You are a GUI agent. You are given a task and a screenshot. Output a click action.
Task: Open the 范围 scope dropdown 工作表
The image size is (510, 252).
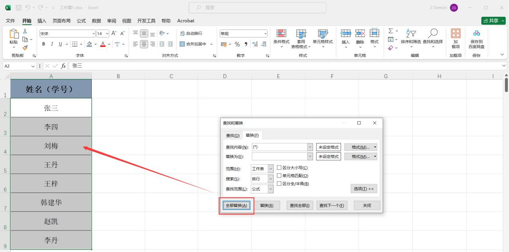pos(271,169)
